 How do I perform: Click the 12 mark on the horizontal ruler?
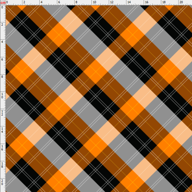click(112, 2)
